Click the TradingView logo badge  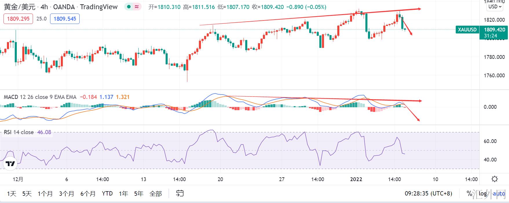point(10,164)
